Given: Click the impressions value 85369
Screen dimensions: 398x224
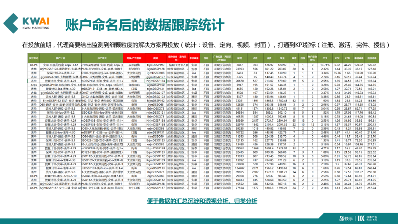Looking at the screenshot, I should click(x=239, y=121).
